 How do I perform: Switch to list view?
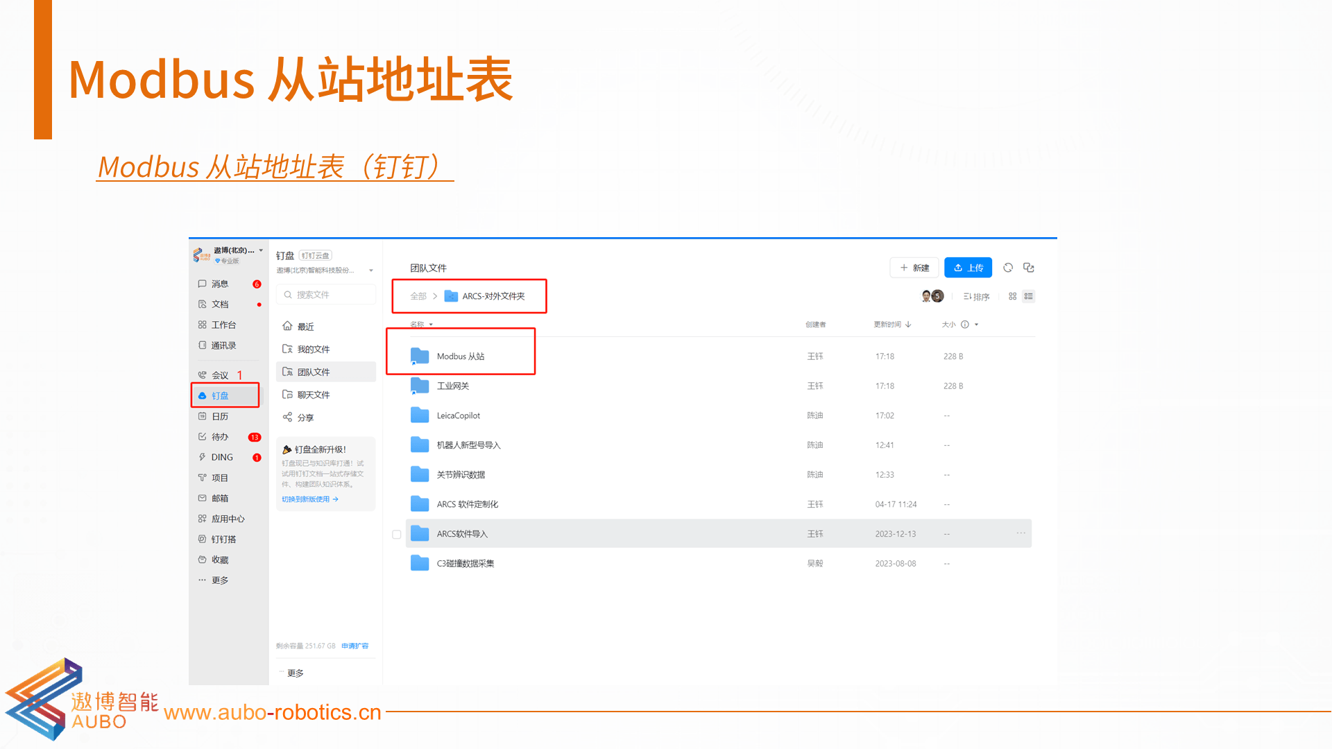(1029, 296)
